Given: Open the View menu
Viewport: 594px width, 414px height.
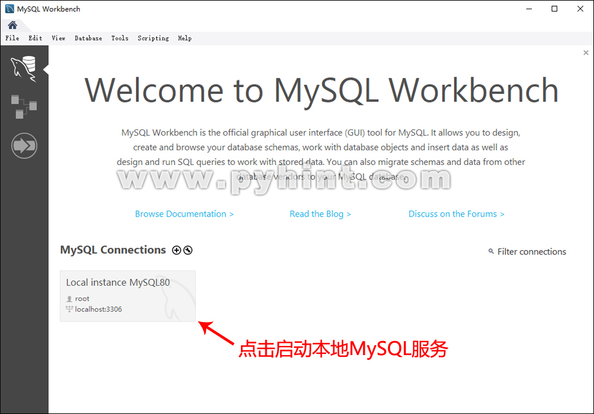Looking at the screenshot, I should [x=58, y=38].
